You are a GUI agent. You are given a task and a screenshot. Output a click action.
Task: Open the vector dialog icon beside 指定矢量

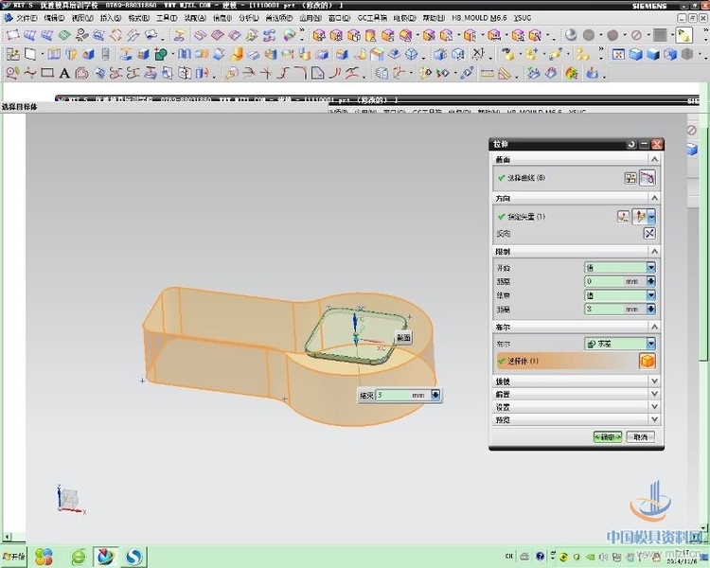(x=623, y=217)
